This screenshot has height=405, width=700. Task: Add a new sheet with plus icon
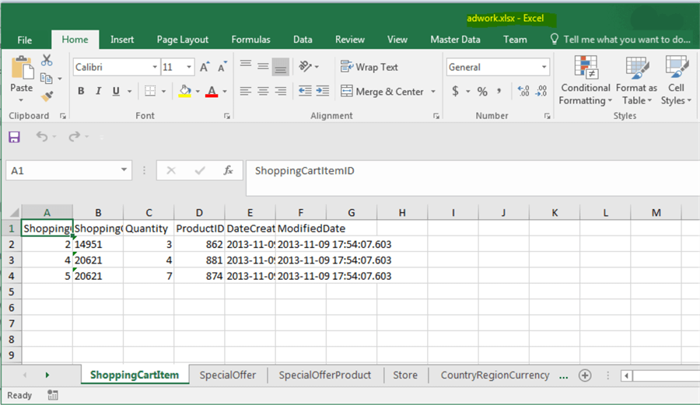tap(585, 375)
